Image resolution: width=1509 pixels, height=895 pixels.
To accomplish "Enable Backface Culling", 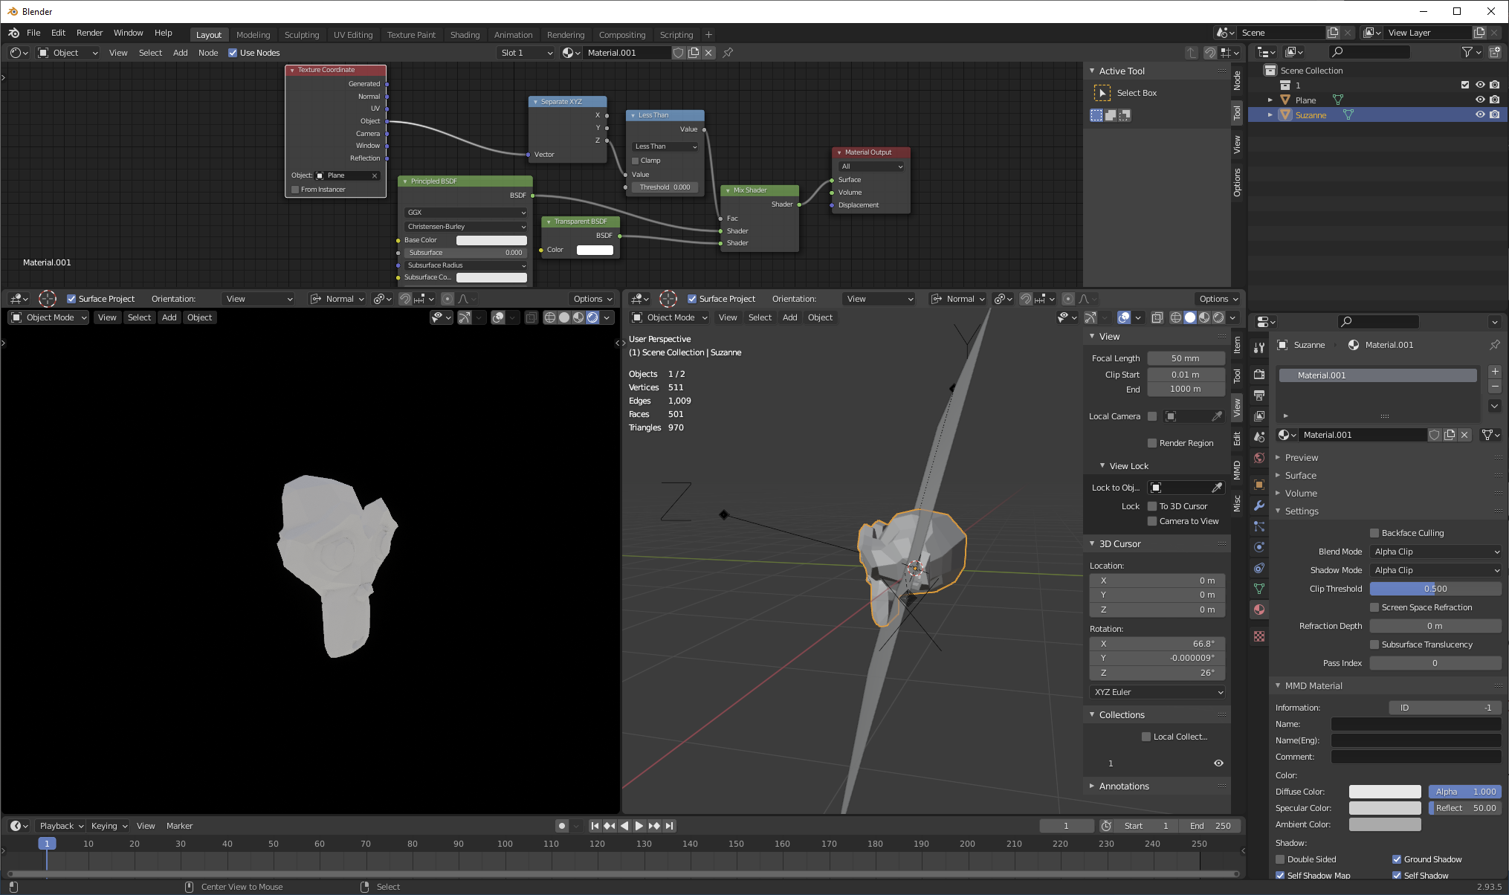I will pyautogui.click(x=1375, y=533).
